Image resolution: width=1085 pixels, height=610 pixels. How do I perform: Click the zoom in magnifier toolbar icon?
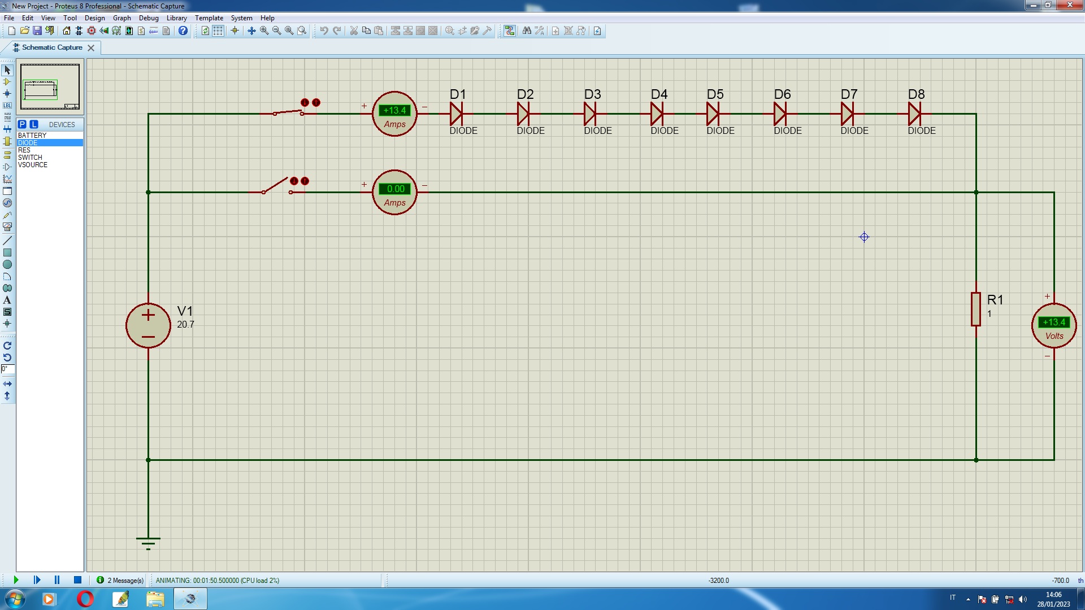click(264, 31)
